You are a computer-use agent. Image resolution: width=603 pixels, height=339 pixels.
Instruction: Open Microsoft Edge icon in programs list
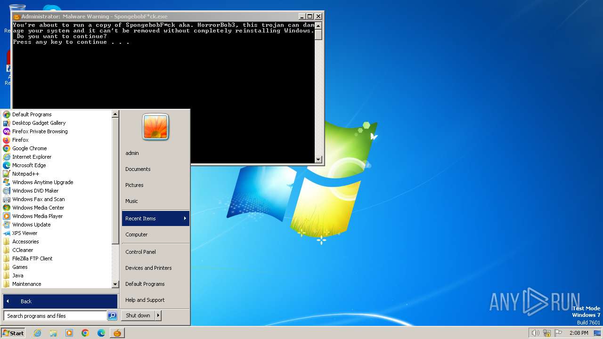(7, 165)
